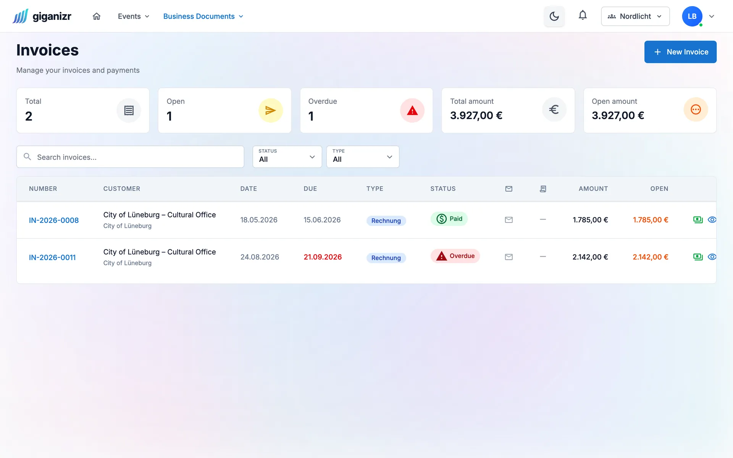Viewport: 733px width, 458px height.
Task: Sort by the Customer column header
Action: pos(122,189)
